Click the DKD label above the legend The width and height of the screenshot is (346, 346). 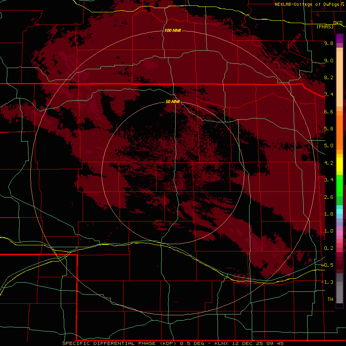click(338, 23)
